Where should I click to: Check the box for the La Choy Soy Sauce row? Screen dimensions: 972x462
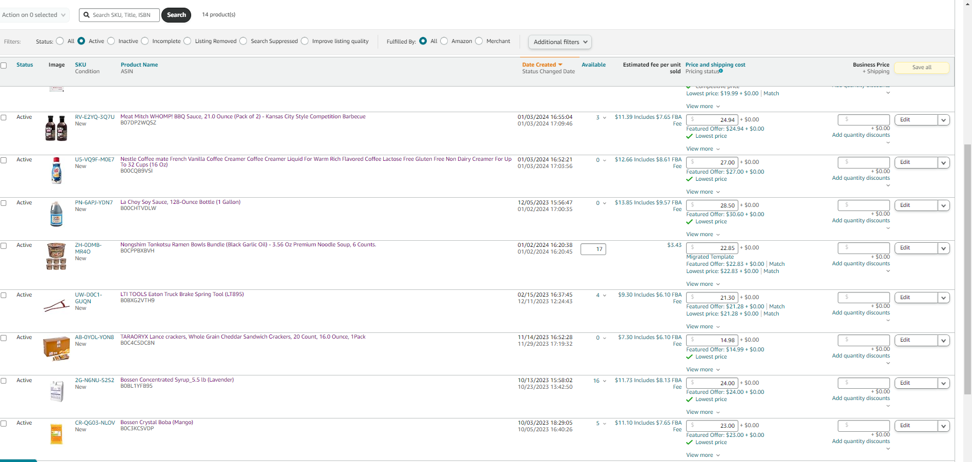4,203
